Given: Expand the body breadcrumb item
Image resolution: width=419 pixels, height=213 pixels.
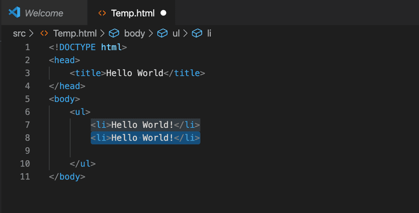Looking at the screenshot, I should click(x=135, y=33).
